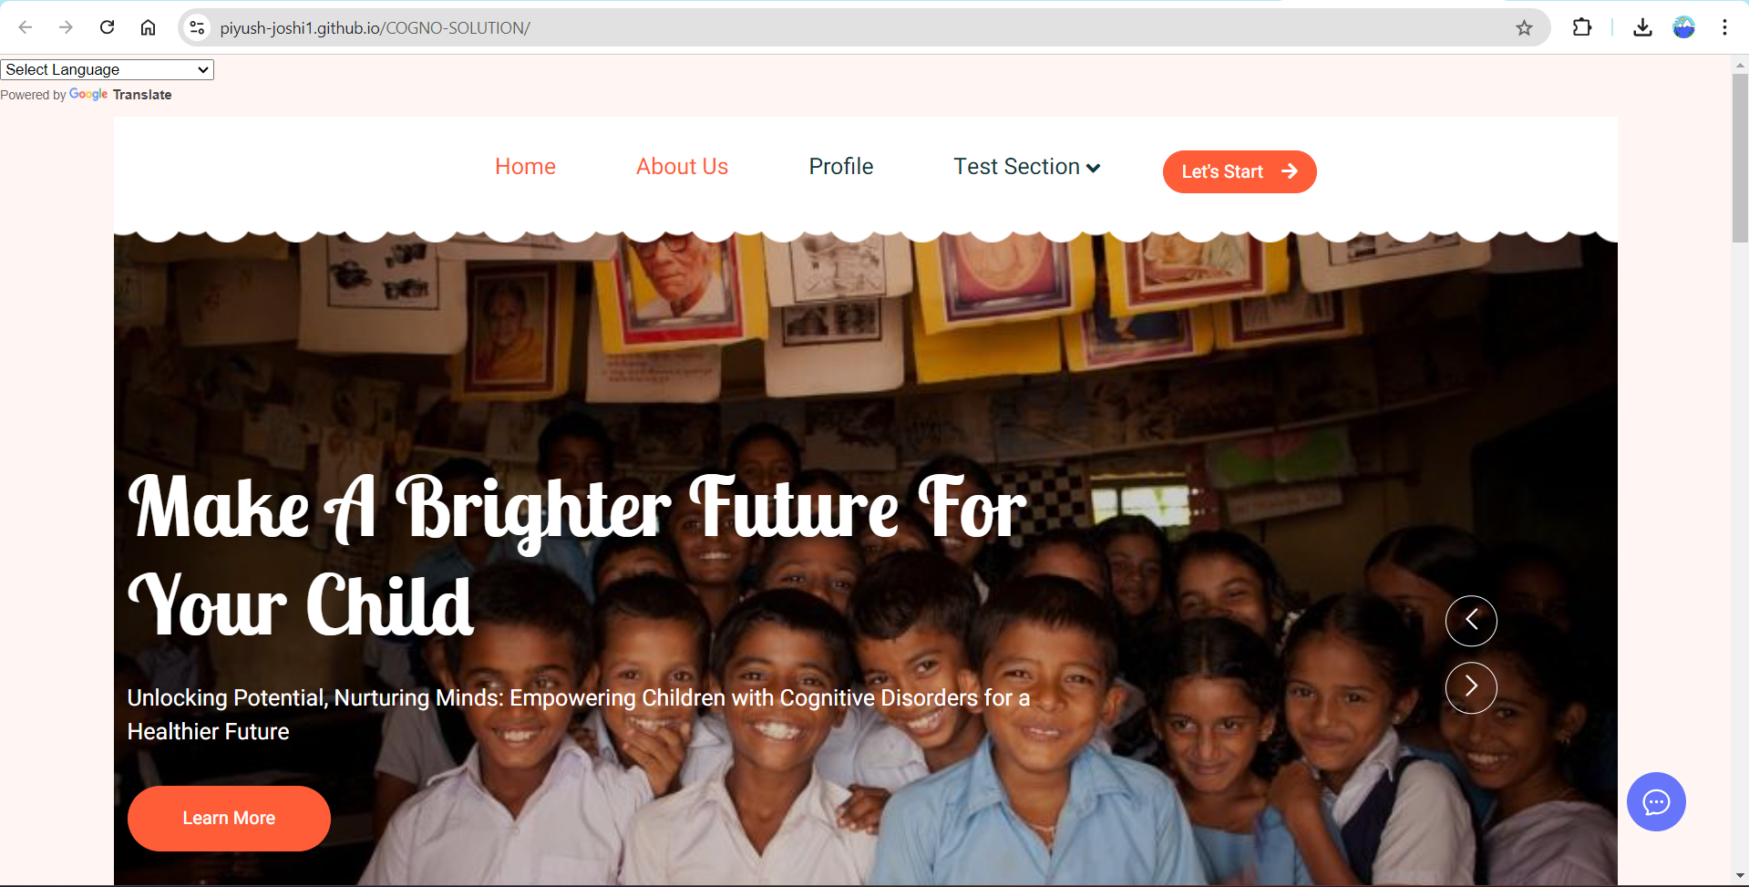Open the user profile avatar
Image resolution: width=1749 pixels, height=887 pixels.
1683,27
